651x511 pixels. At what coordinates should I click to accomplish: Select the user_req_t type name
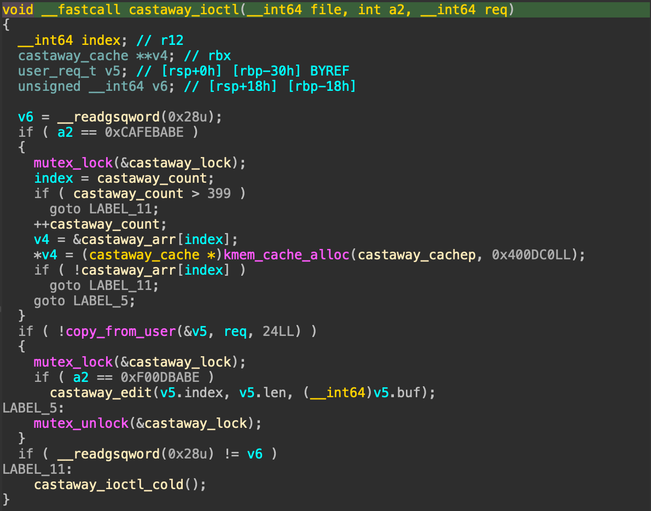(x=57, y=71)
